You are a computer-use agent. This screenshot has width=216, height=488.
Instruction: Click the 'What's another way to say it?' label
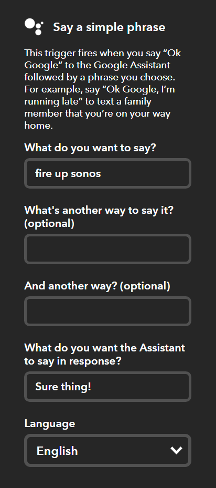pyautogui.click(x=99, y=211)
